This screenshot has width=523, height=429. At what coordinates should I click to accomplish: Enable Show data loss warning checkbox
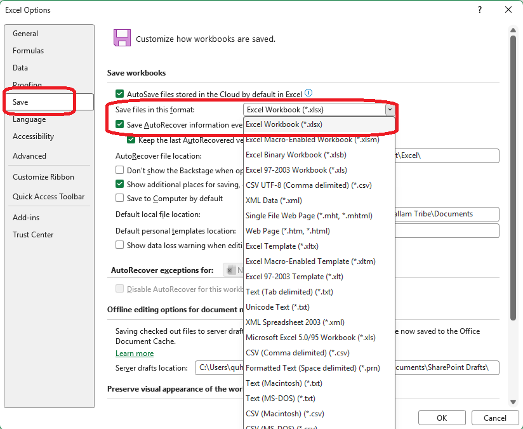pos(119,245)
